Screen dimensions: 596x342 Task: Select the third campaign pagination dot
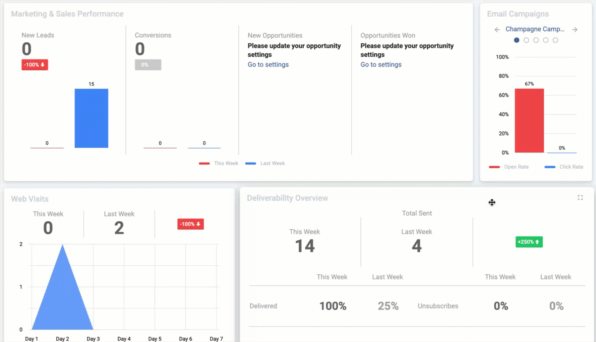[536, 40]
